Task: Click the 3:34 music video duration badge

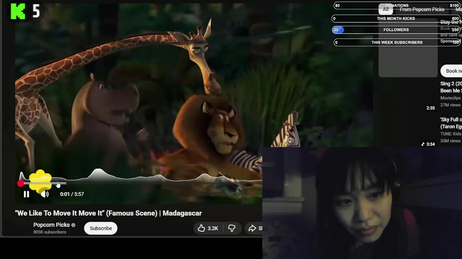Action: point(428,144)
